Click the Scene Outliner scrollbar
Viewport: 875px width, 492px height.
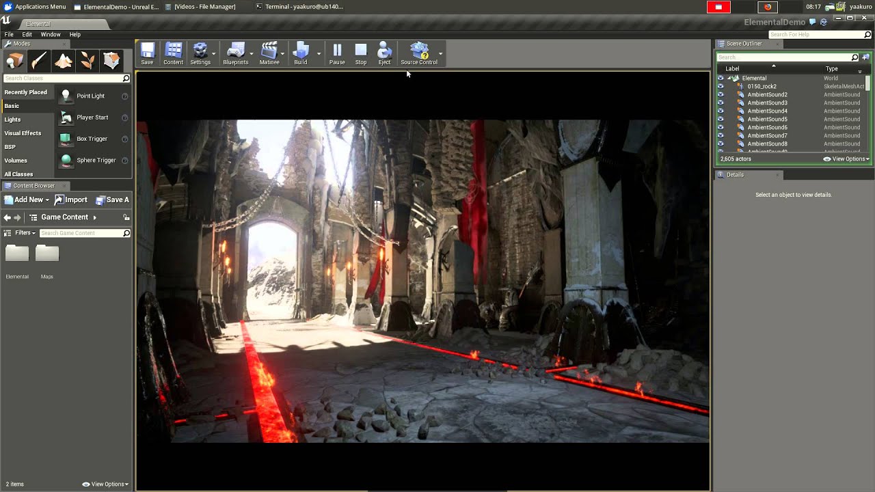pyautogui.click(x=868, y=83)
